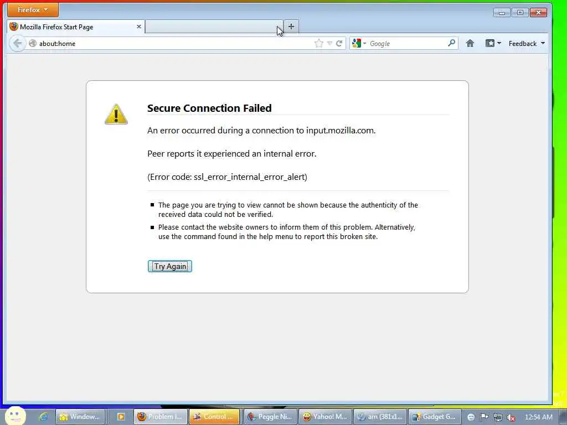
Task: Open the orange Firefox menu button
Action: click(33, 10)
